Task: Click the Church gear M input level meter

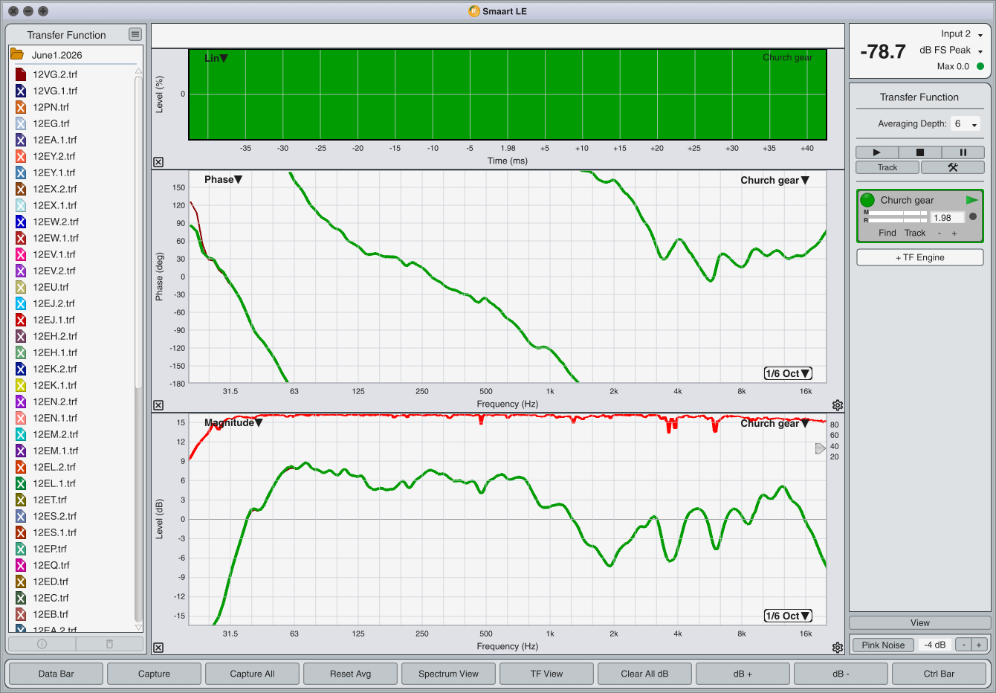Action: [897, 213]
